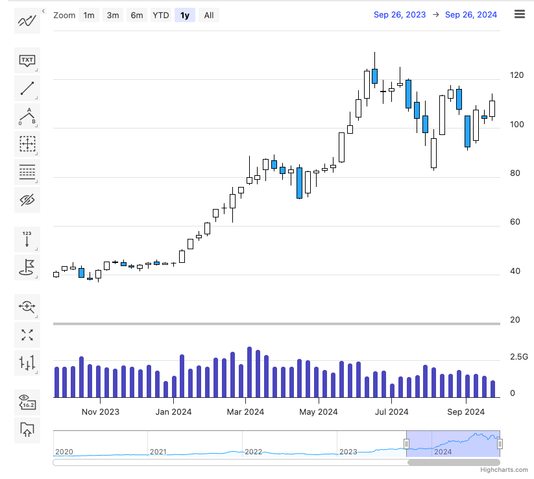Click the 120 price axis label
Image resolution: width=534 pixels, height=479 pixels.
tap(516, 75)
